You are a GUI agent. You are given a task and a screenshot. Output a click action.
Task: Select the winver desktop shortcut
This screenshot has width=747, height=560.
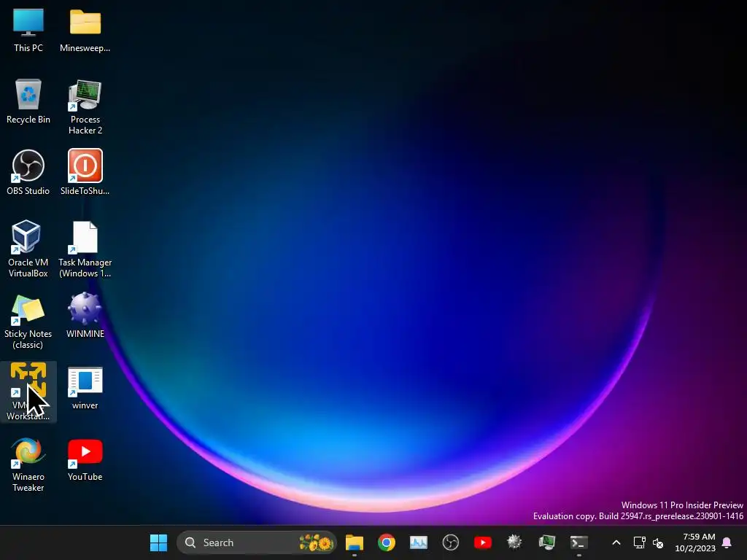85,388
